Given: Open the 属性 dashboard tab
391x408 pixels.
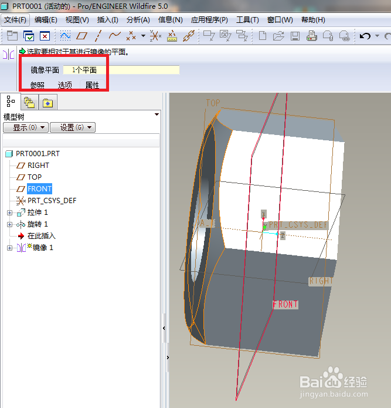Looking at the screenshot, I should [x=92, y=85].
